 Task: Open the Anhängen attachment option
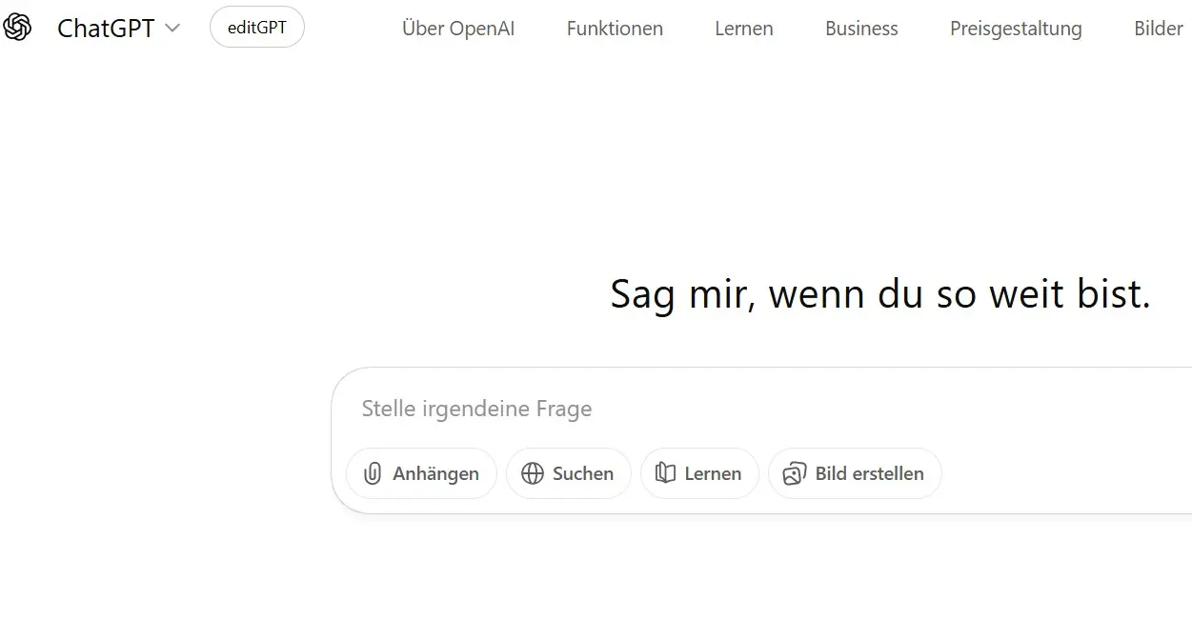point(421,473)
